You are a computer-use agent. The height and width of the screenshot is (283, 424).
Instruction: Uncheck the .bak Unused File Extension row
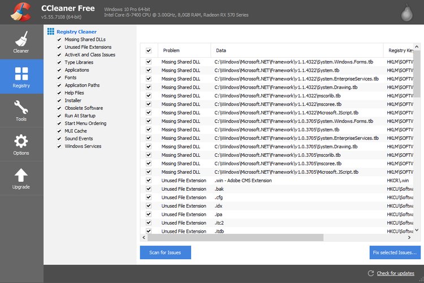click(149, 188)
